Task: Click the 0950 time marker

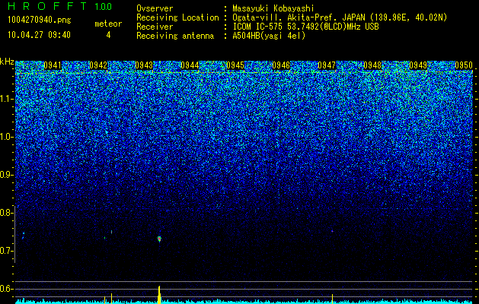Action: [x=464, y=65]
